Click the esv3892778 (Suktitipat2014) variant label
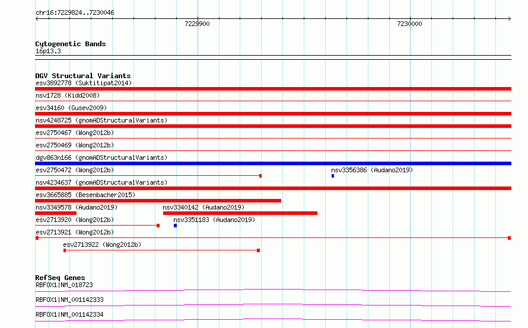This screenshot has height=328, width=528. [x=84, y=83]
